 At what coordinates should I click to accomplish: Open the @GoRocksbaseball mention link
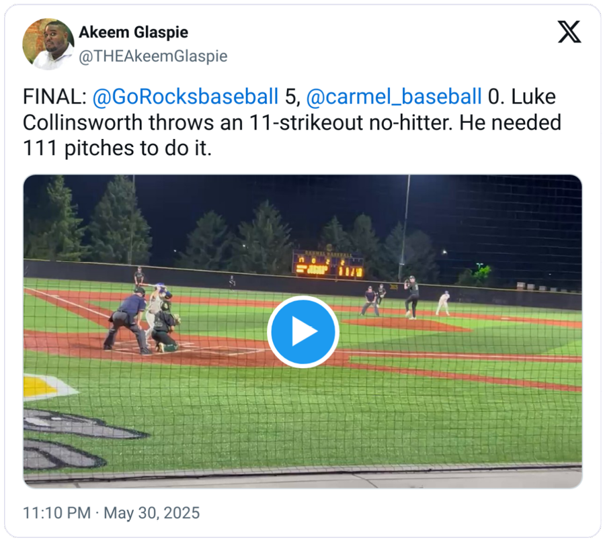pyautogui.click(x=186, y=96)
